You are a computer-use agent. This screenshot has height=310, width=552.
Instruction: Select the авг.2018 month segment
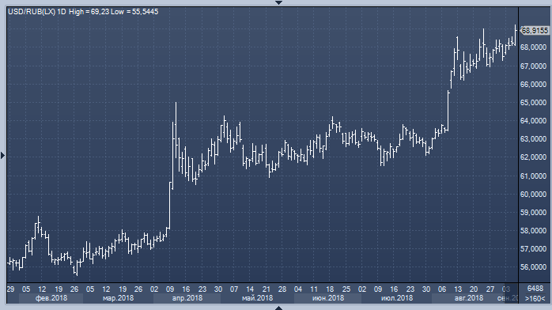468,298
